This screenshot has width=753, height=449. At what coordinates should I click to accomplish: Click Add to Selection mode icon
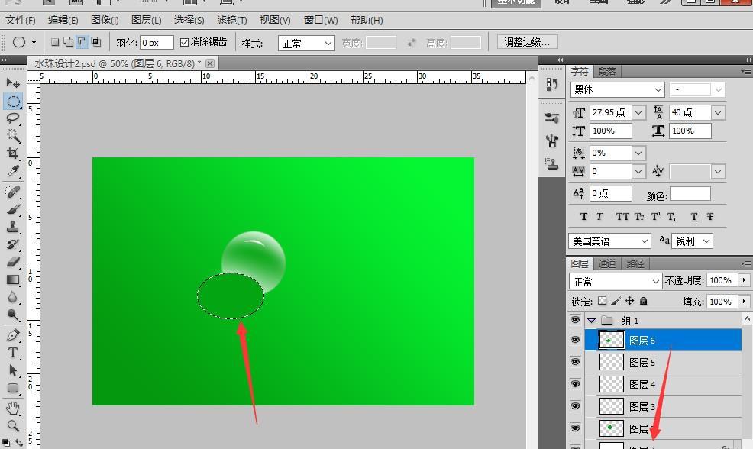coord(68,42)
